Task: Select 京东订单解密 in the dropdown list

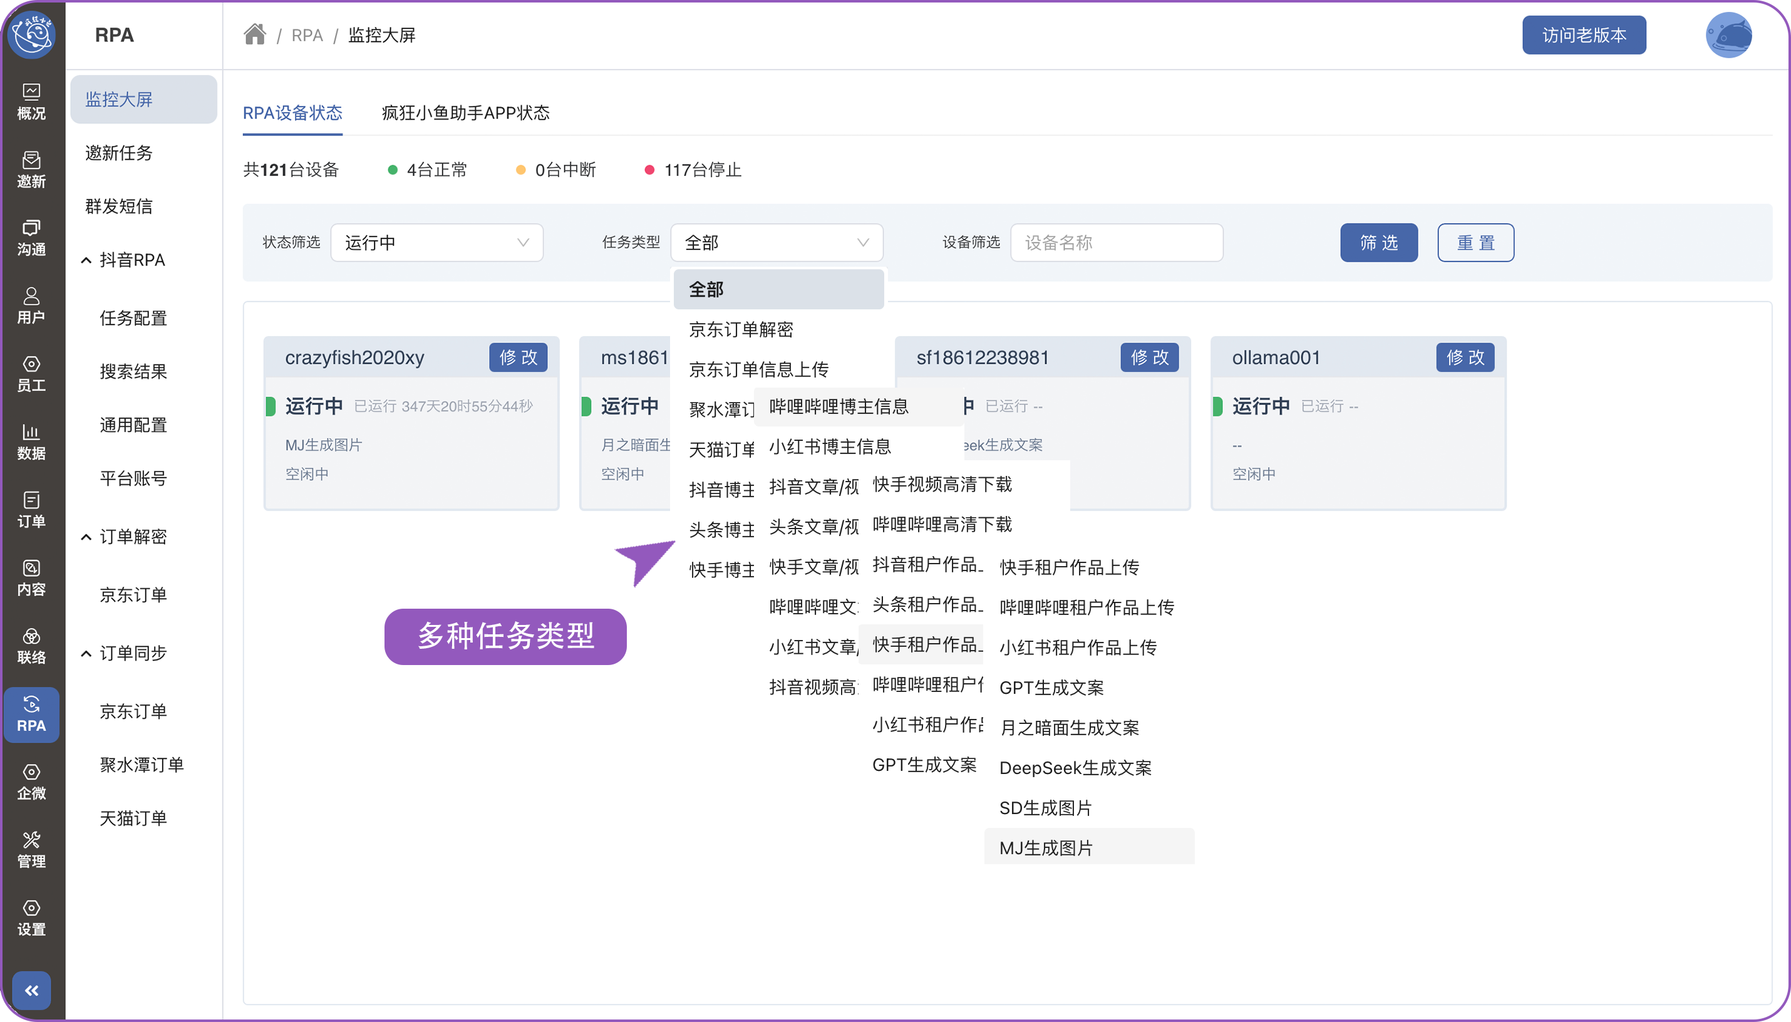Action: (x=741, y=329)
